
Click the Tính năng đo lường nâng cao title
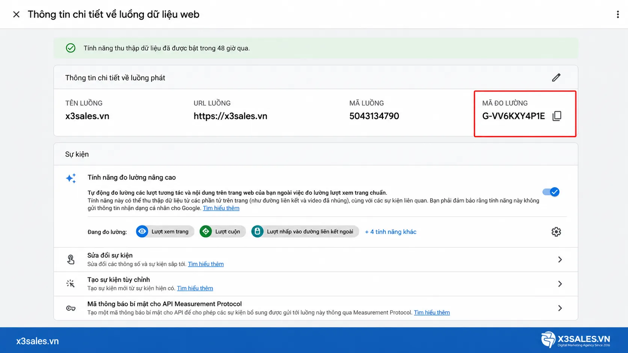[131, 177]
